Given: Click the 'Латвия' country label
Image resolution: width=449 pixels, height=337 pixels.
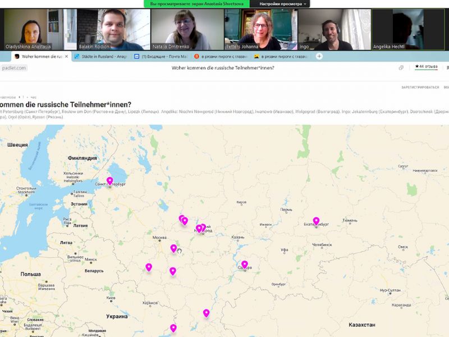Looking at the screenshot, I should pyautogui.click(x=80, y=226).
